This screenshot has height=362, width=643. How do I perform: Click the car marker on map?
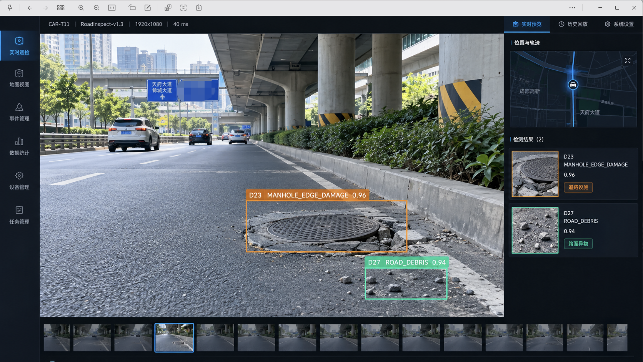coord(573,85)
